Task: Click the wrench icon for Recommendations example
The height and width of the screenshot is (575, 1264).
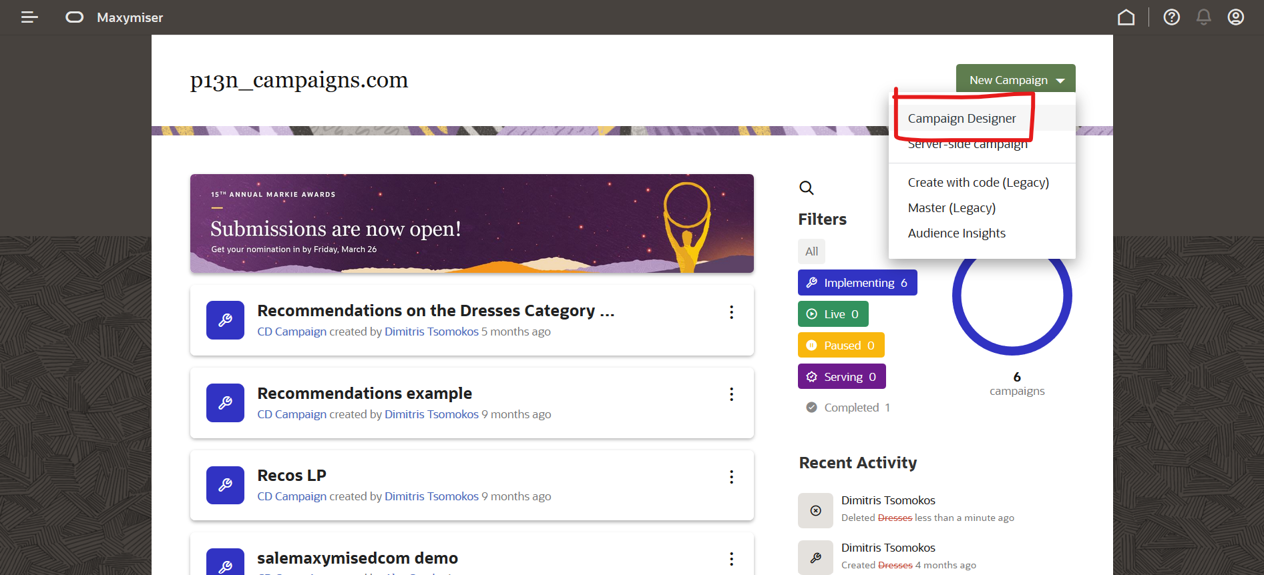Action: [225, 403]
